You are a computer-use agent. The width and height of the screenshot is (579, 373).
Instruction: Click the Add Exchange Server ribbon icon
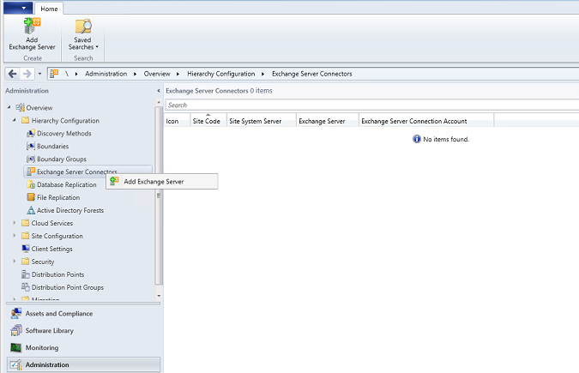click(32, 27)
